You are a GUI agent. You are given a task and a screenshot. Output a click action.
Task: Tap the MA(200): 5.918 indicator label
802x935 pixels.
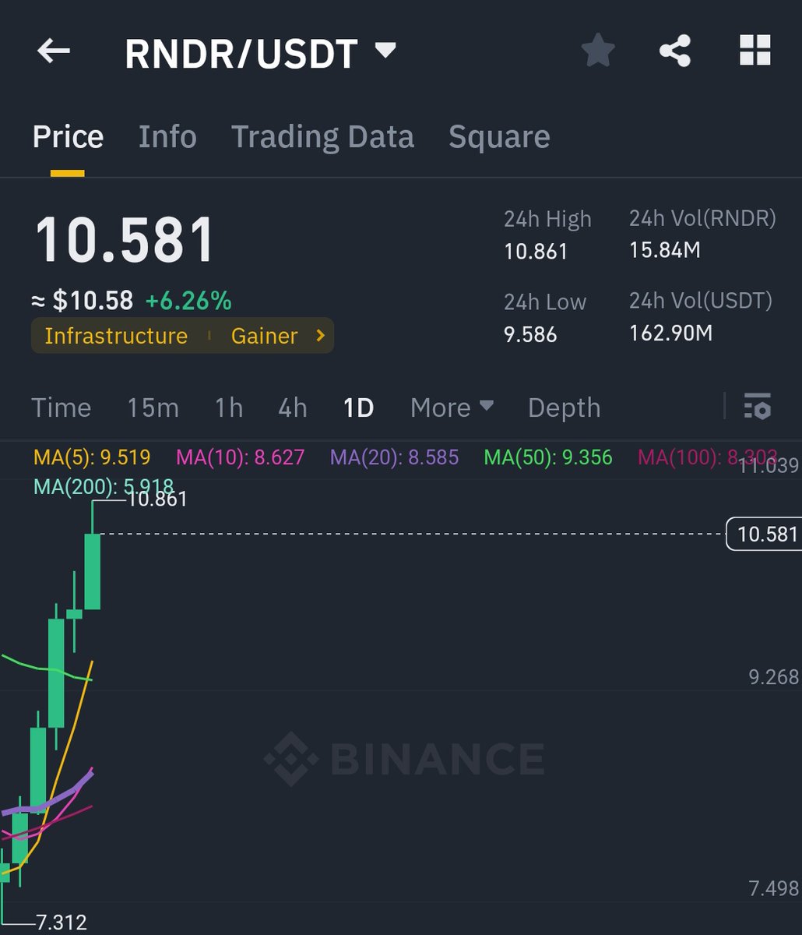tap(104, 488)
